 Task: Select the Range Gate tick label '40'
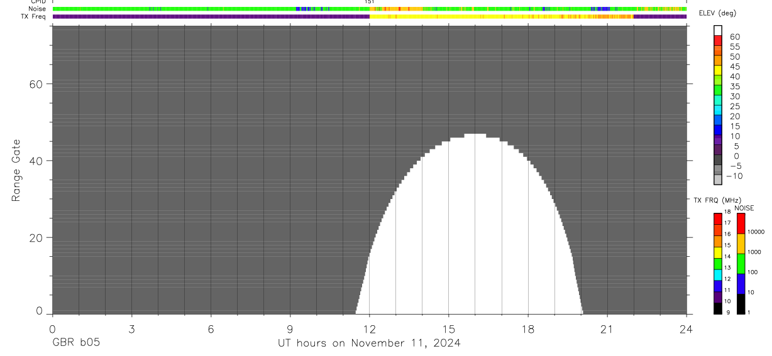(x=35, y=161)
